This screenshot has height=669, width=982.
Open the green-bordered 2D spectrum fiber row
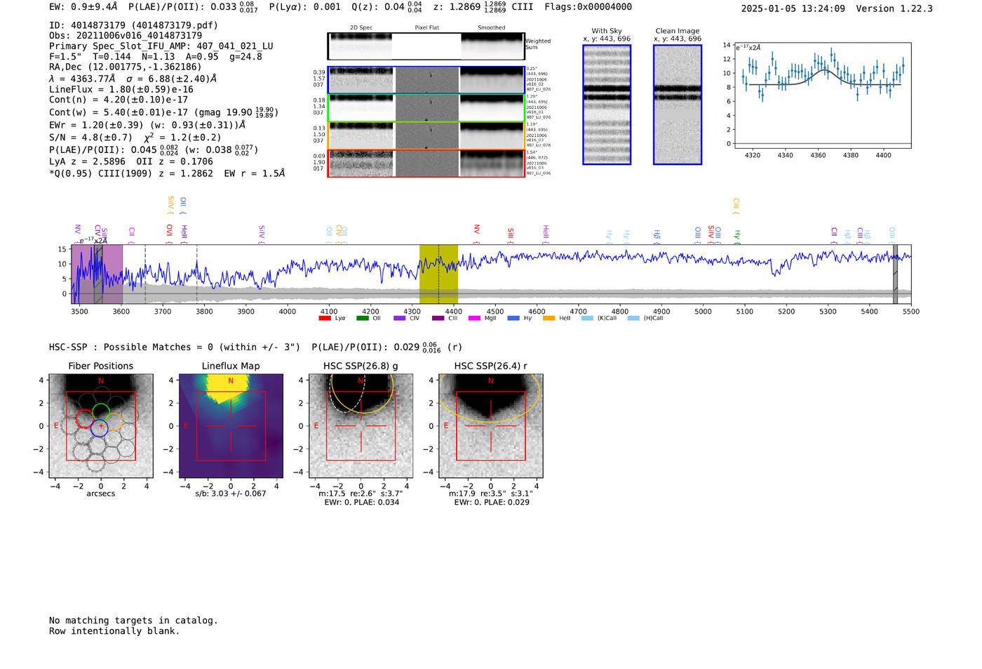[x=426, y=107]
